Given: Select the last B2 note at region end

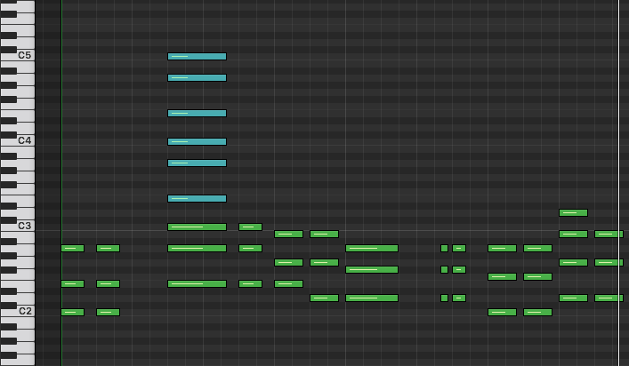Looking at the screenshot, I should coord(609,235).
